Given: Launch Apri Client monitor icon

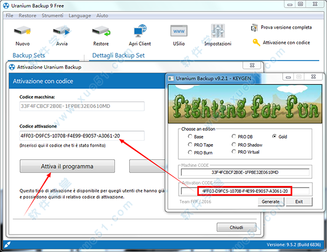Looking at the screenshot, I should (140, 31).
